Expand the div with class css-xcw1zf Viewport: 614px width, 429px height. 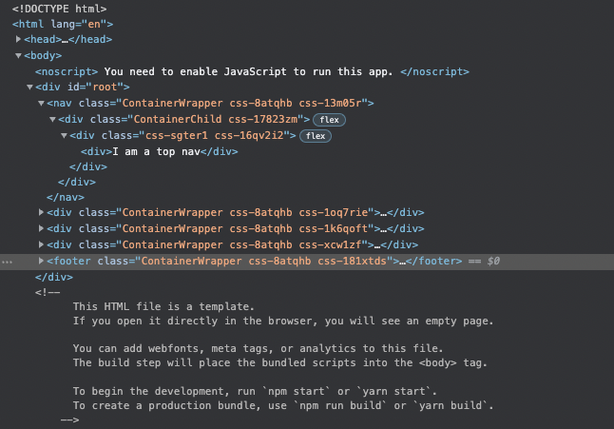41,244
